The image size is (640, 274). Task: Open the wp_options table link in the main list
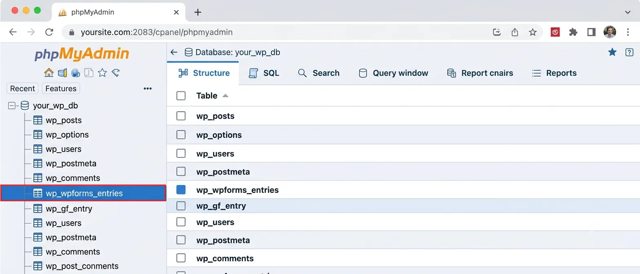pos(219,135)
